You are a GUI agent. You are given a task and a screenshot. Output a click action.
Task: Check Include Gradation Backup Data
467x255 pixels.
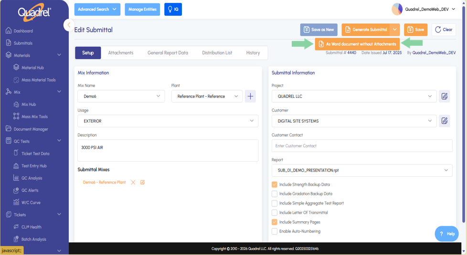pos(274,194)
